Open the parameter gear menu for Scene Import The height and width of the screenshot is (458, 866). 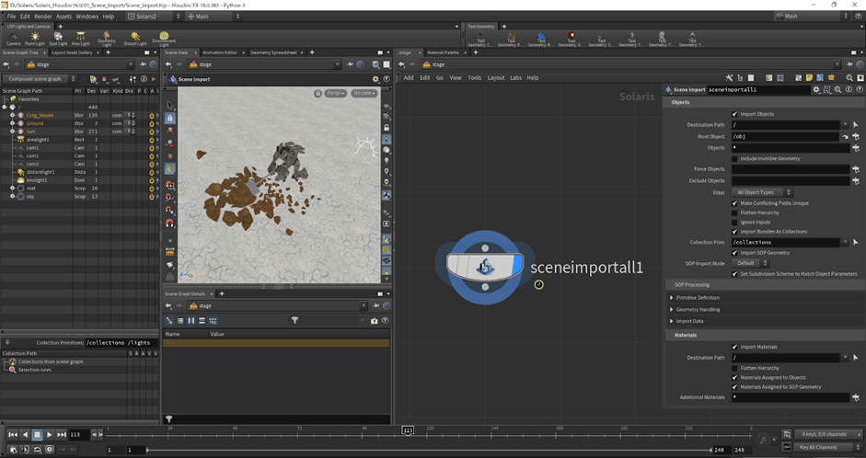pos(815,90)
